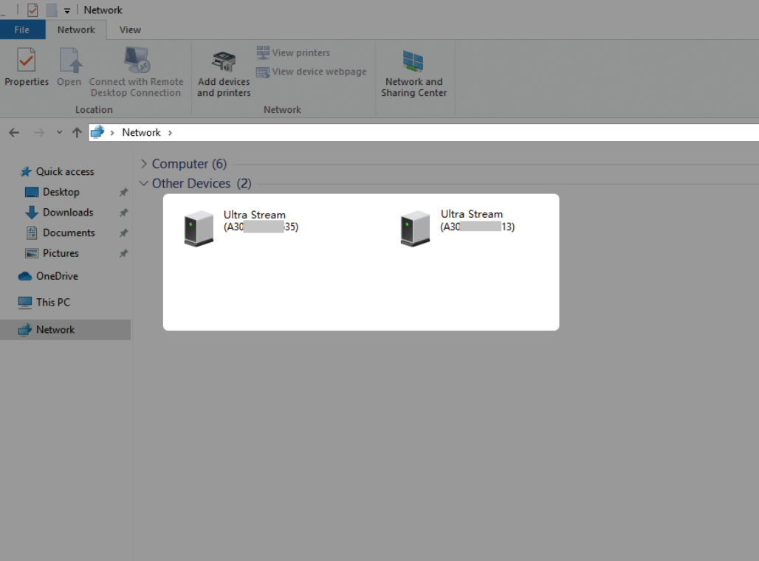Viewport: 759px width, 561px height.
Task: Switch to the Network ribbon tab
Action: pos(76,30)
